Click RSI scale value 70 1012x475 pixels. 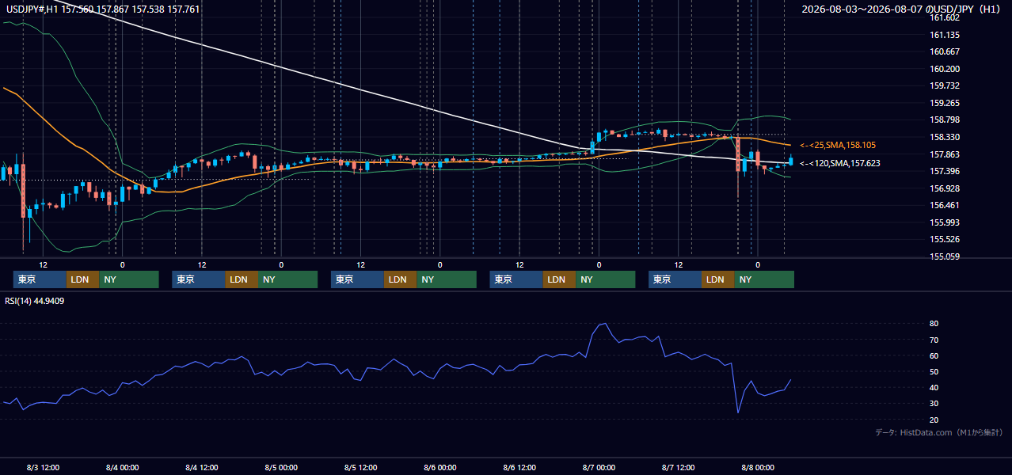coord(934,340)
